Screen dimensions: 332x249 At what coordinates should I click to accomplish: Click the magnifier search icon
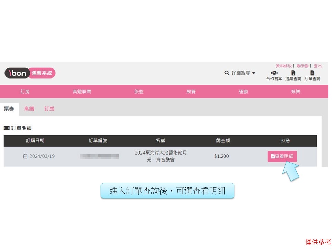(x=227, y=73)
